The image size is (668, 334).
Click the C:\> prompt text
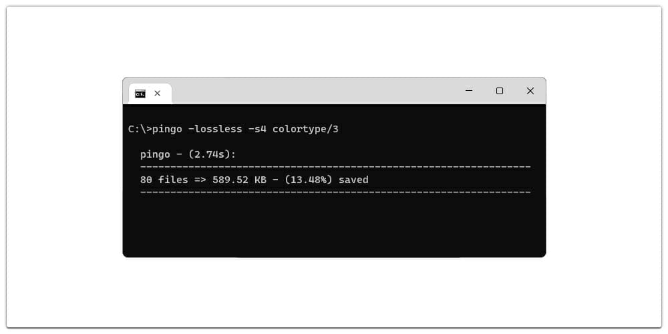140,129
